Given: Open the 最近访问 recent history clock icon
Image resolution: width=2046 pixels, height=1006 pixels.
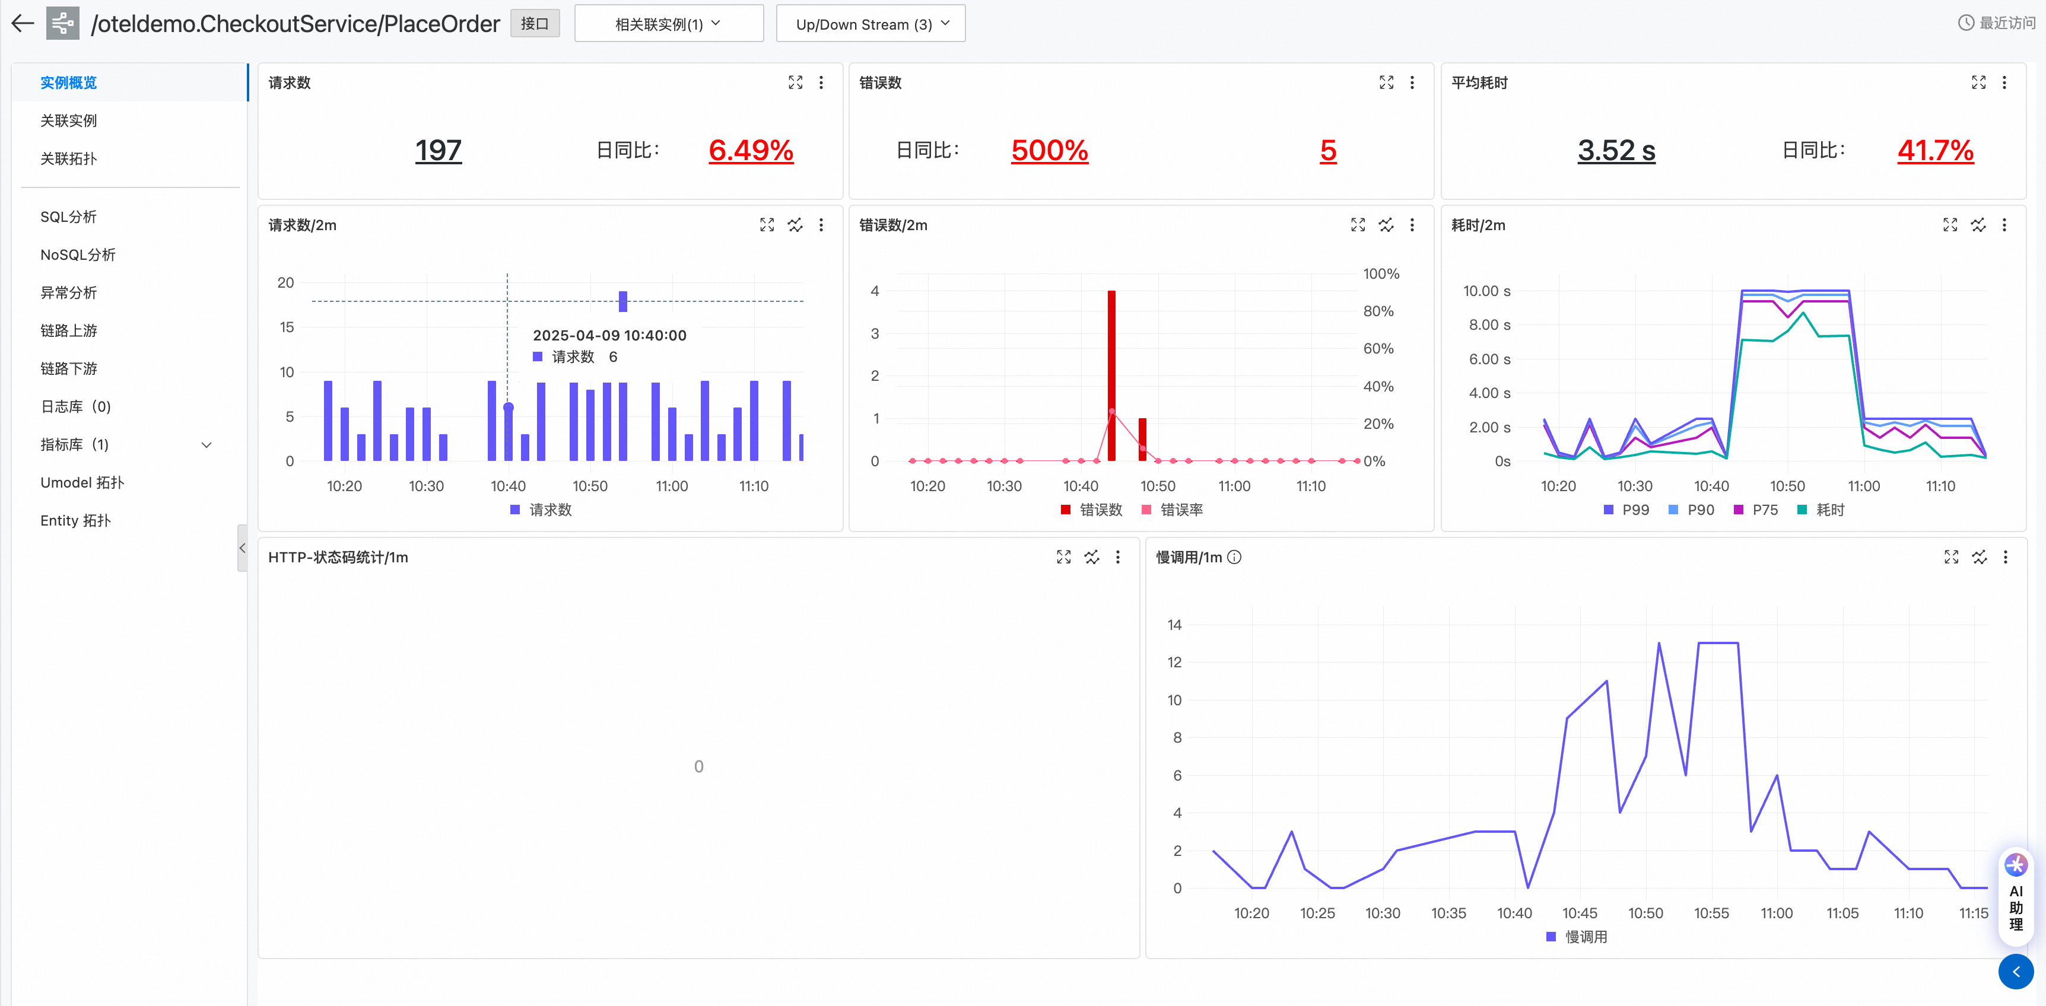Looking at the screenshot, I should point(1966,24).
